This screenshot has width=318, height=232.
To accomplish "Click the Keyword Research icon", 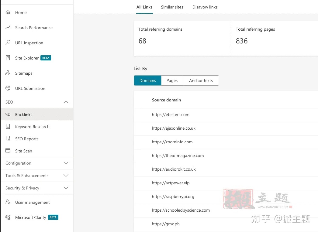I will click(x=8, y=127).
